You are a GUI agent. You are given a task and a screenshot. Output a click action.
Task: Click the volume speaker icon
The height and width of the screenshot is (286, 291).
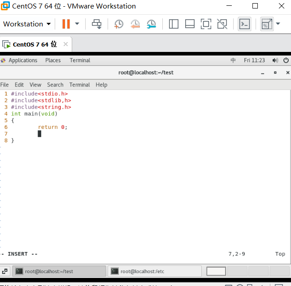[275, 60]
